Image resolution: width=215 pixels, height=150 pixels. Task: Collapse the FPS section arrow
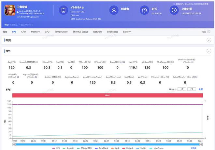coord(209,51)
